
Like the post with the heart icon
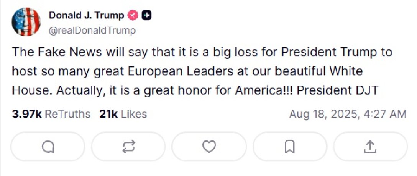pos(209,146)
